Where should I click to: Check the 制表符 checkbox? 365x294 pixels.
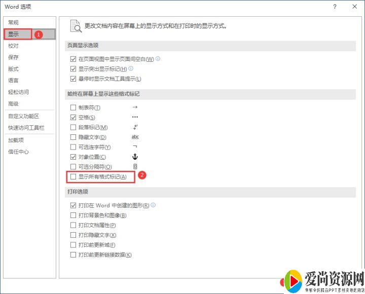pos(74,107)
